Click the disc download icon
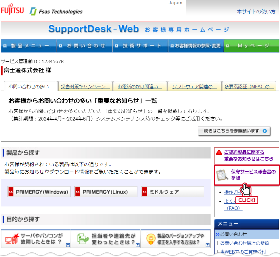Viewport: 280px width, 257px height. coord(151,239)
